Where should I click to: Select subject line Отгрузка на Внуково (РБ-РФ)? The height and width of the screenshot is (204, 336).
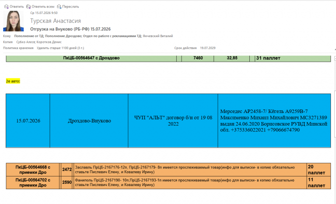coord(70,29)
